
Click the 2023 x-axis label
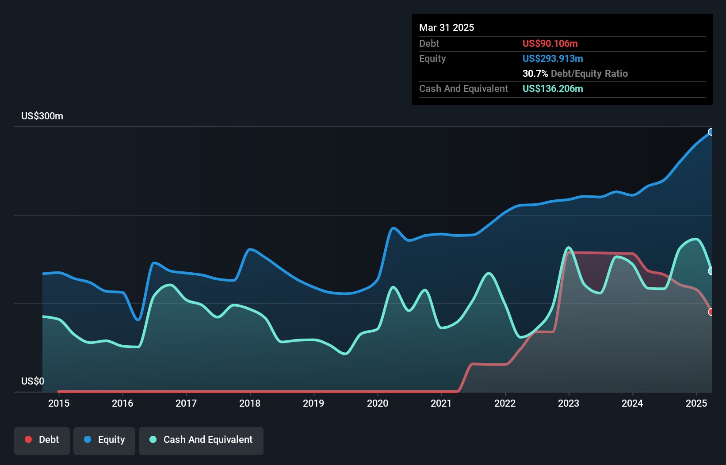(569, 403)
